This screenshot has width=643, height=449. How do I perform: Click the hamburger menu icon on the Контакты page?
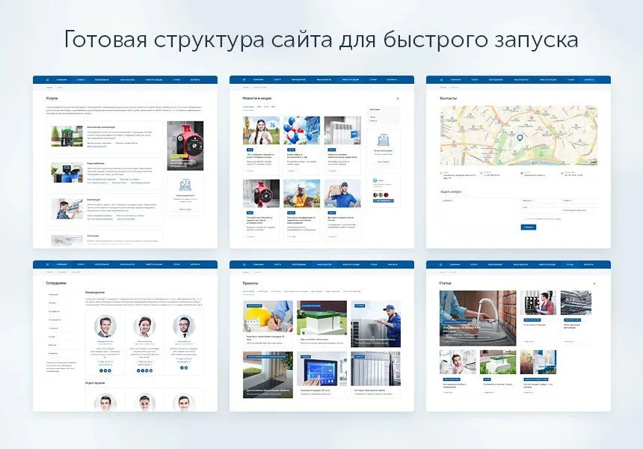440,79
